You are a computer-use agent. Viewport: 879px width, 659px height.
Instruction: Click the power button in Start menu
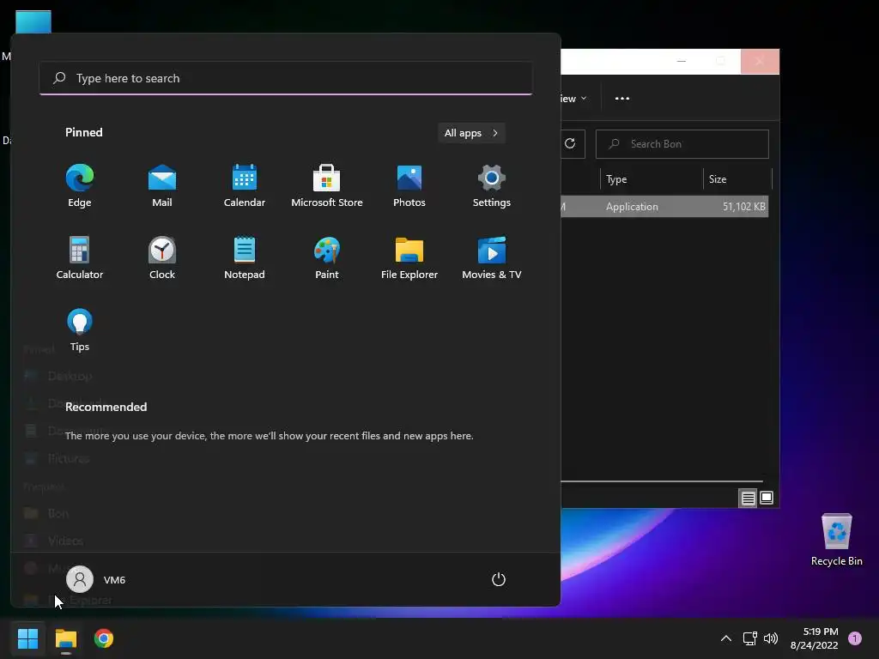click(x=499, y=579)
